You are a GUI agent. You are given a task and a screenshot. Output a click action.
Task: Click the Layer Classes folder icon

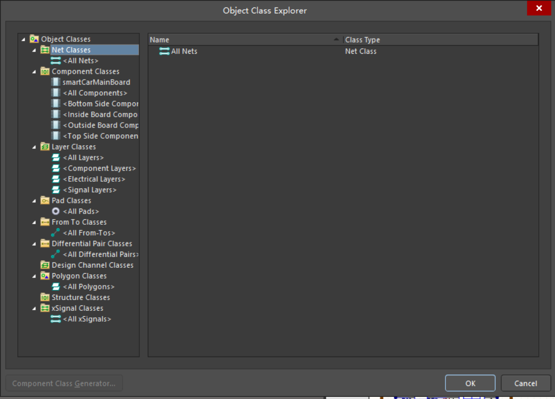point(45,147)
